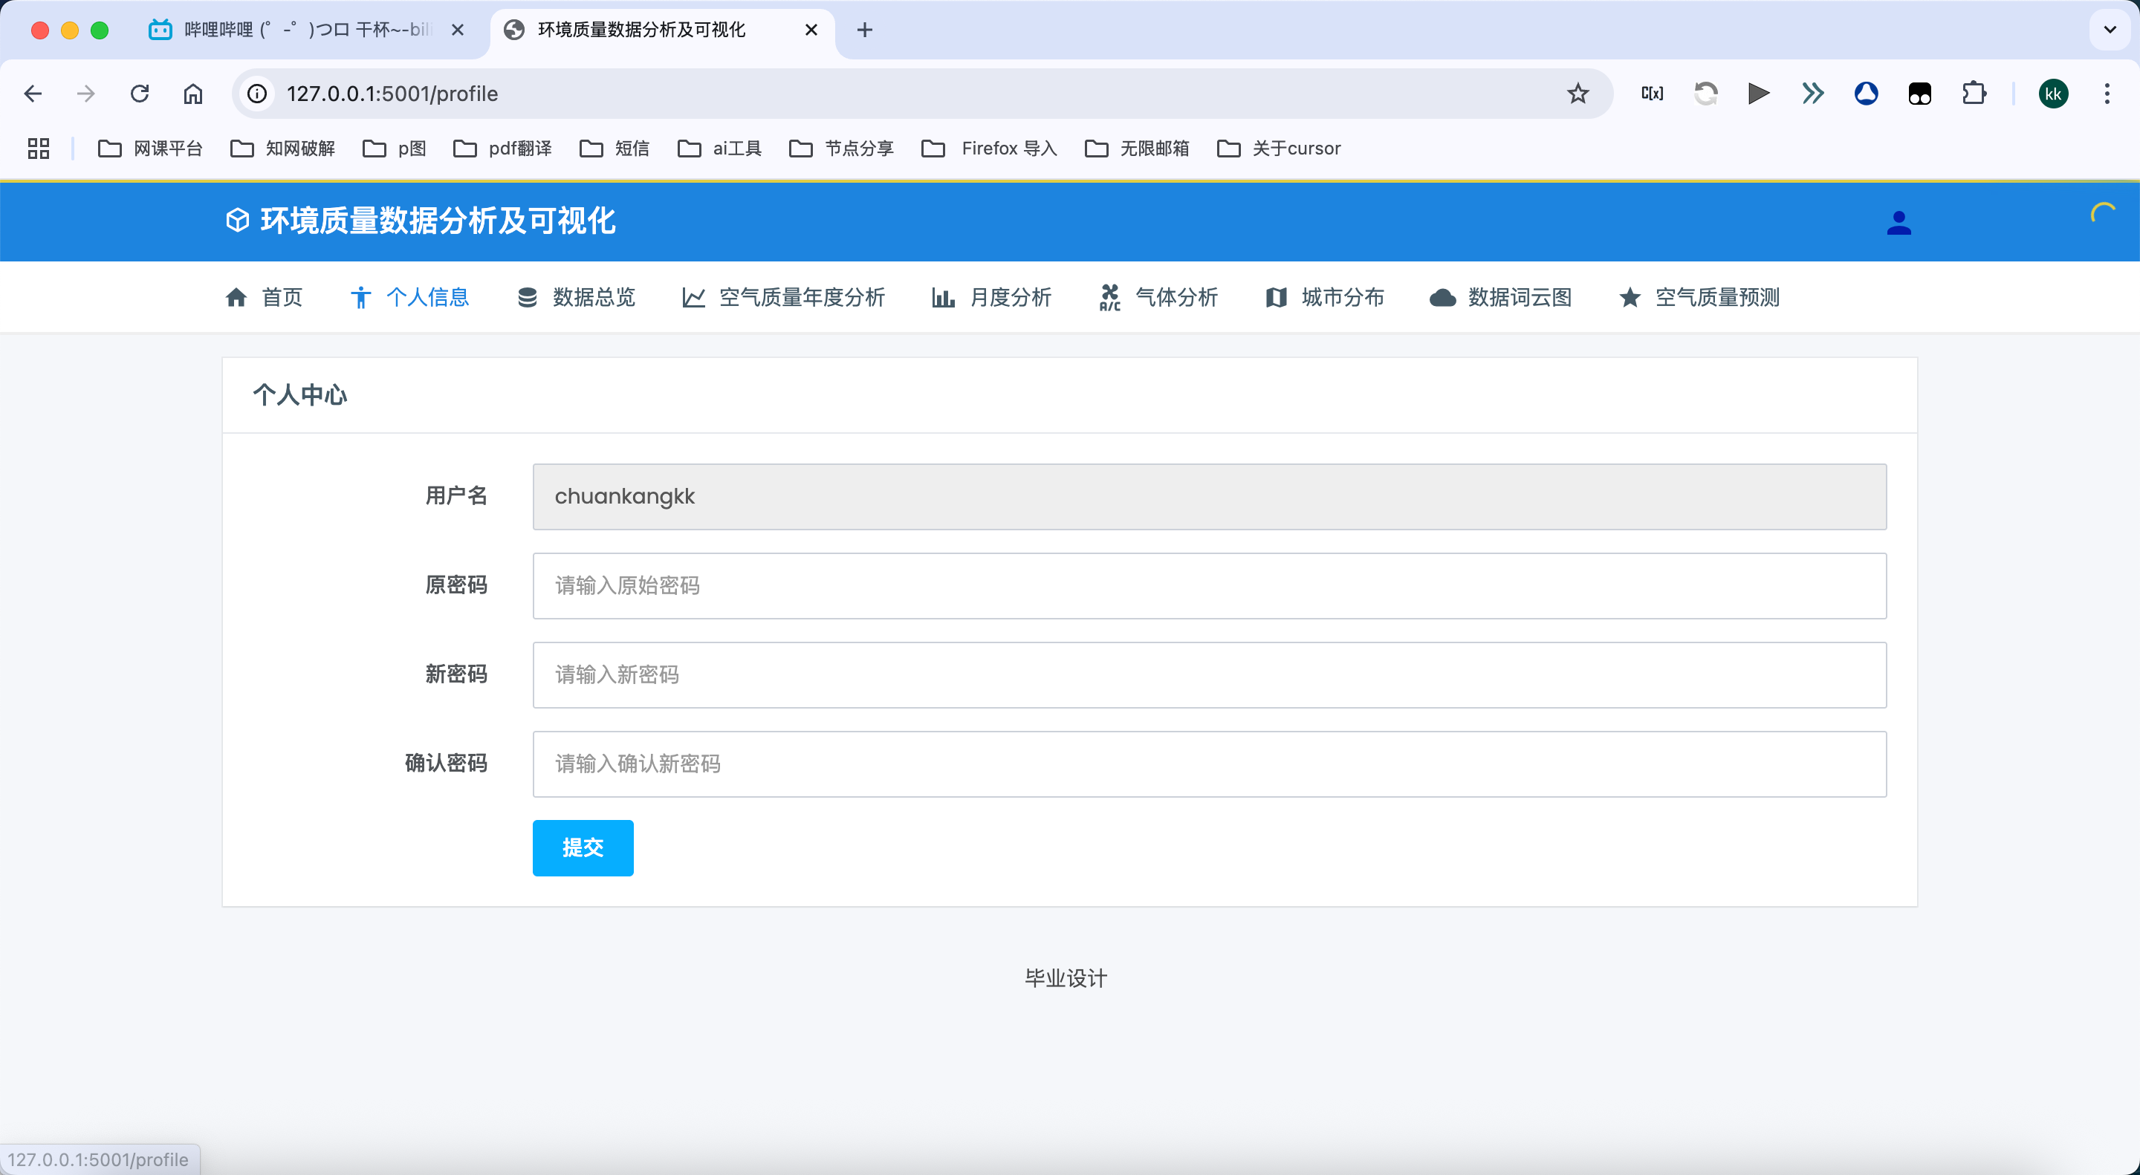Click the cube logo beside site title
This screenshot has height=1175, width=2140.
point(238,220)
